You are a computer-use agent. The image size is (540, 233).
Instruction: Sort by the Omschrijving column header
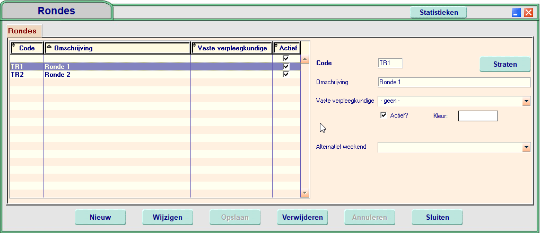click(117, 48)
